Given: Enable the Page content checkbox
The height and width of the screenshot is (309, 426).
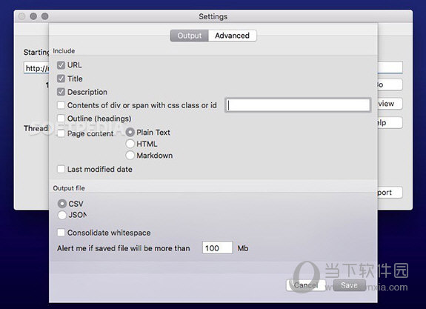Looking at the screenshot, I should pyautogui.click(x=61, y=133).
